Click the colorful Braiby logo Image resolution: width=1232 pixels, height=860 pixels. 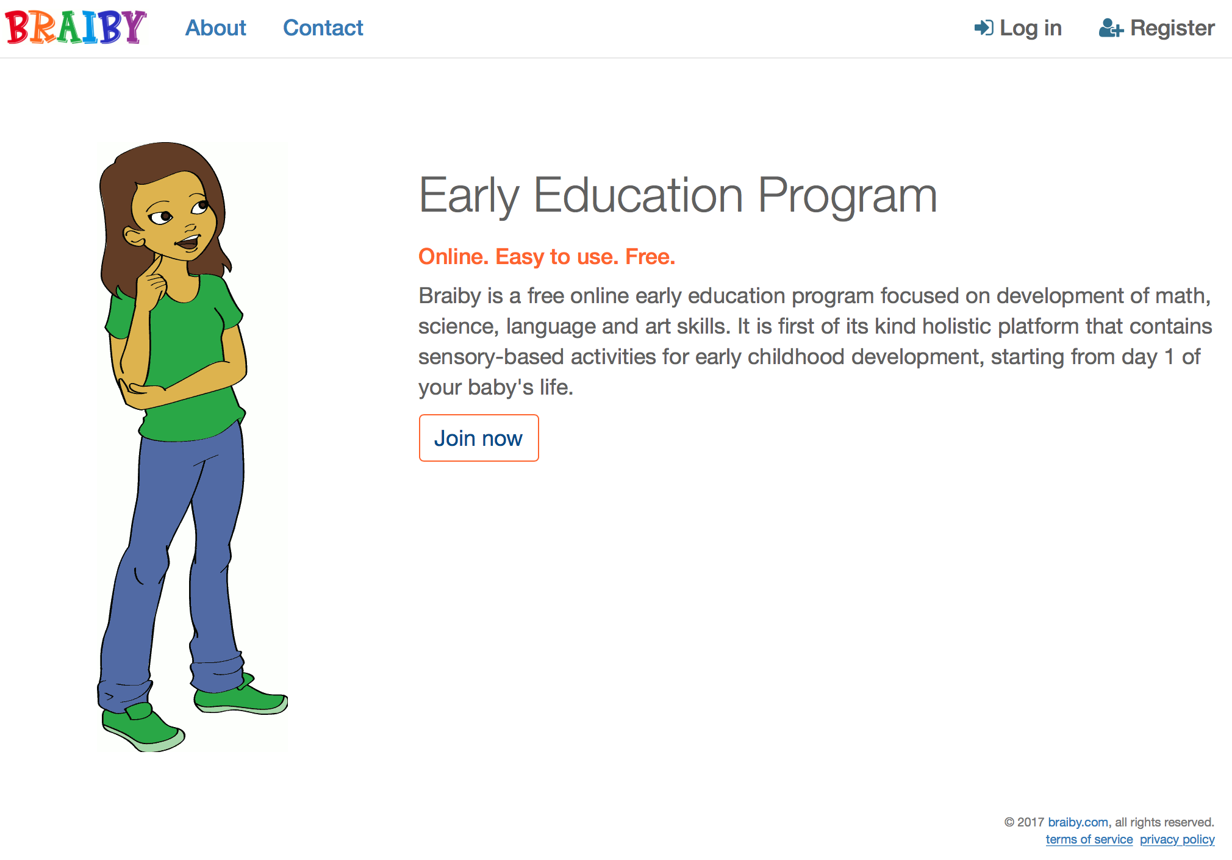[x=76, y=27]
